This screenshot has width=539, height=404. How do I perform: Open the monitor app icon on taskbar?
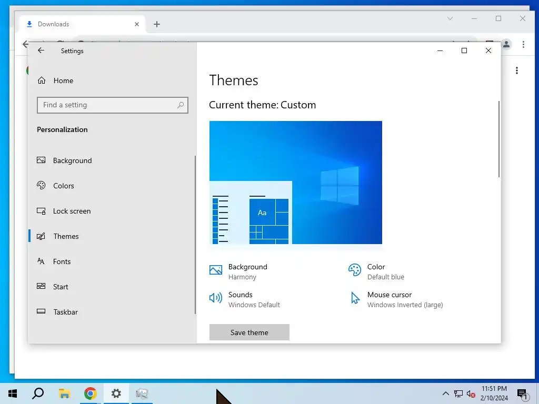pyautogui.click(x=142, y=393)
